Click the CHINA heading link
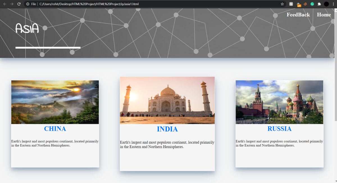This screenshot has height=183, width=337. pyautogui.click(x=55, y=129)
